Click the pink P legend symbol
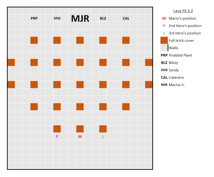Viewport: 214px width, 177px height. [x=164, y=26]
